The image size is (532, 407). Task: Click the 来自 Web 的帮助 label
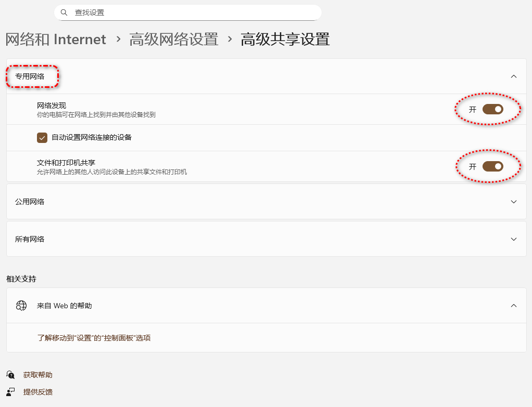click(x=65, y=306)
